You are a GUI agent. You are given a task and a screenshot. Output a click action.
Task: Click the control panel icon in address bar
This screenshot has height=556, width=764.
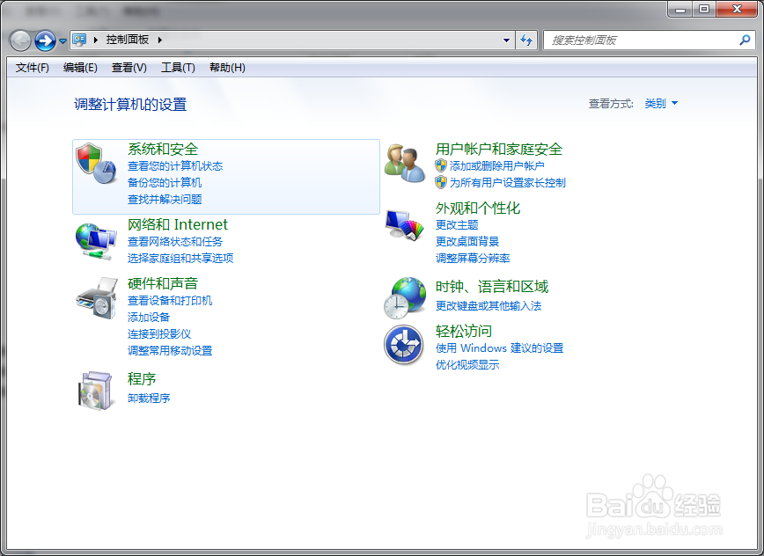tap(79, 40)
